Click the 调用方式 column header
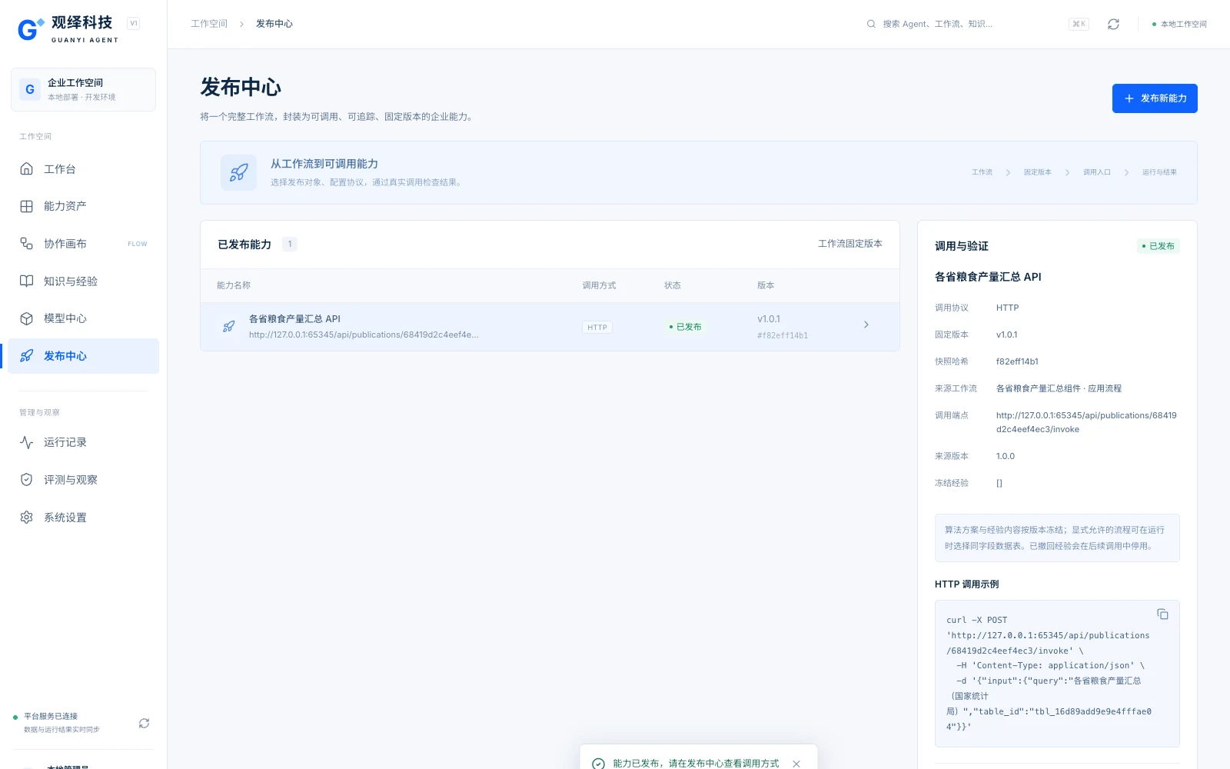 point(599,285)
